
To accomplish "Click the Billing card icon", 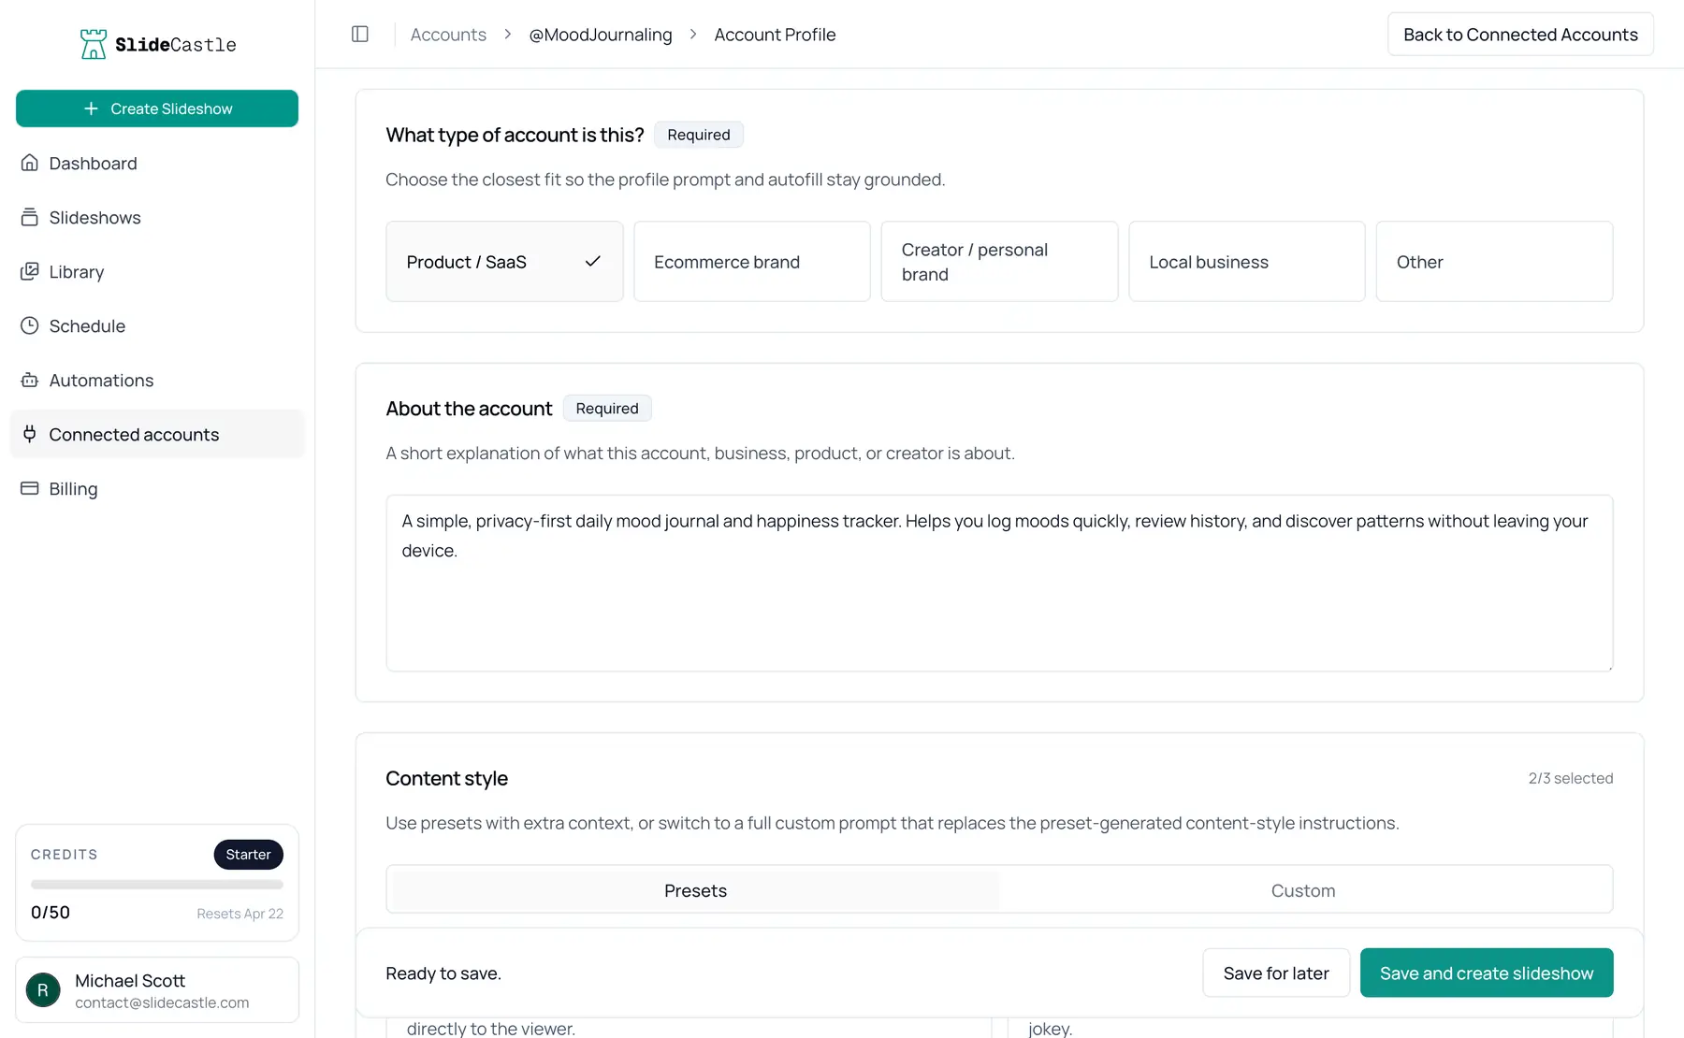I will pyautogui.click(x=30, y=489).
